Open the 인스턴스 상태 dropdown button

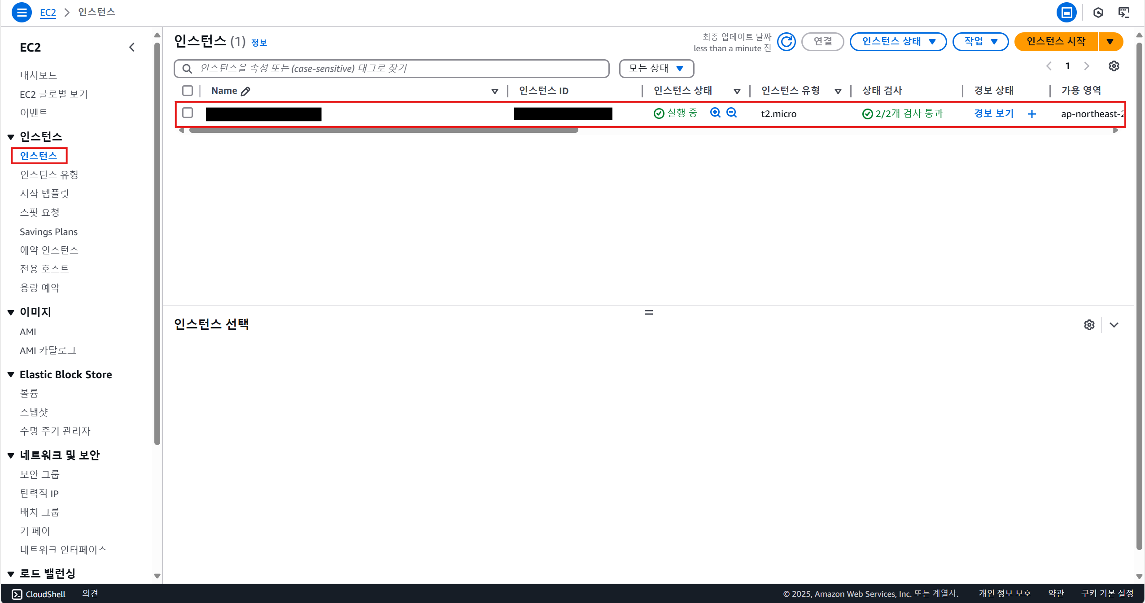[x=898, y=42]
